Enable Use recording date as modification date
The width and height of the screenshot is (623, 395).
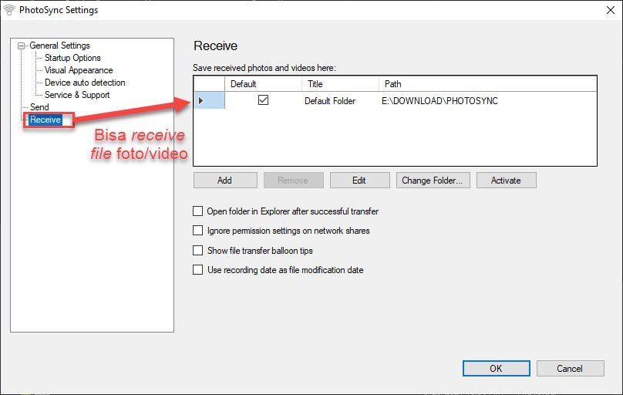point(197,270)
